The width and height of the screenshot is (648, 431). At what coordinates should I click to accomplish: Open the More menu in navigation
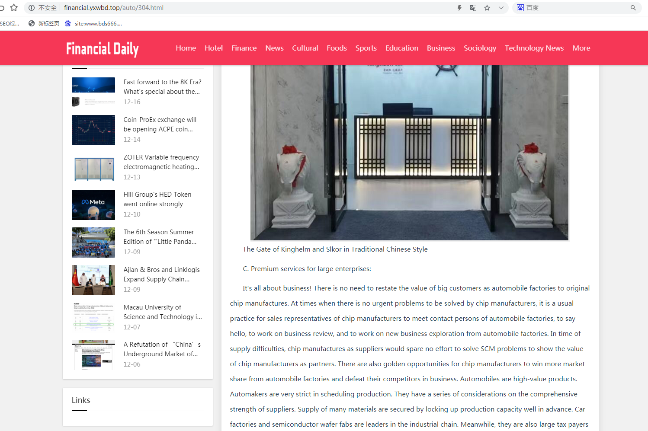[x=581, y=48]
